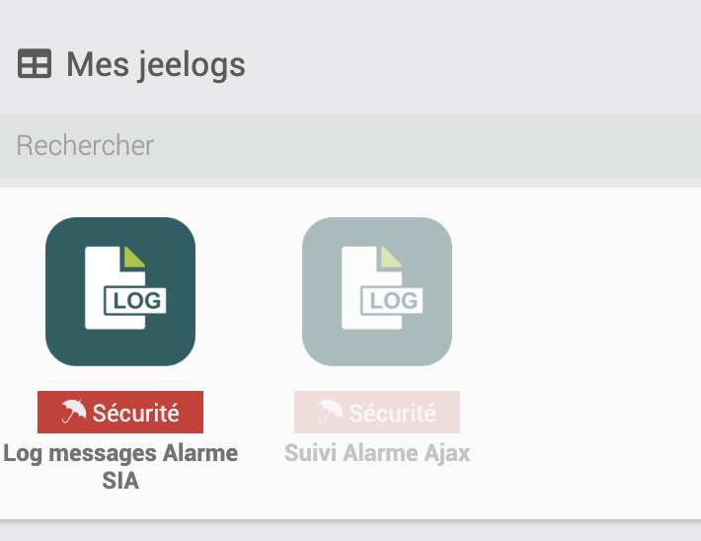This screenshot has height=541, width=701.
Task: Click the "Suivi Alarme Ajax" name text
Action: coord(377,454)
